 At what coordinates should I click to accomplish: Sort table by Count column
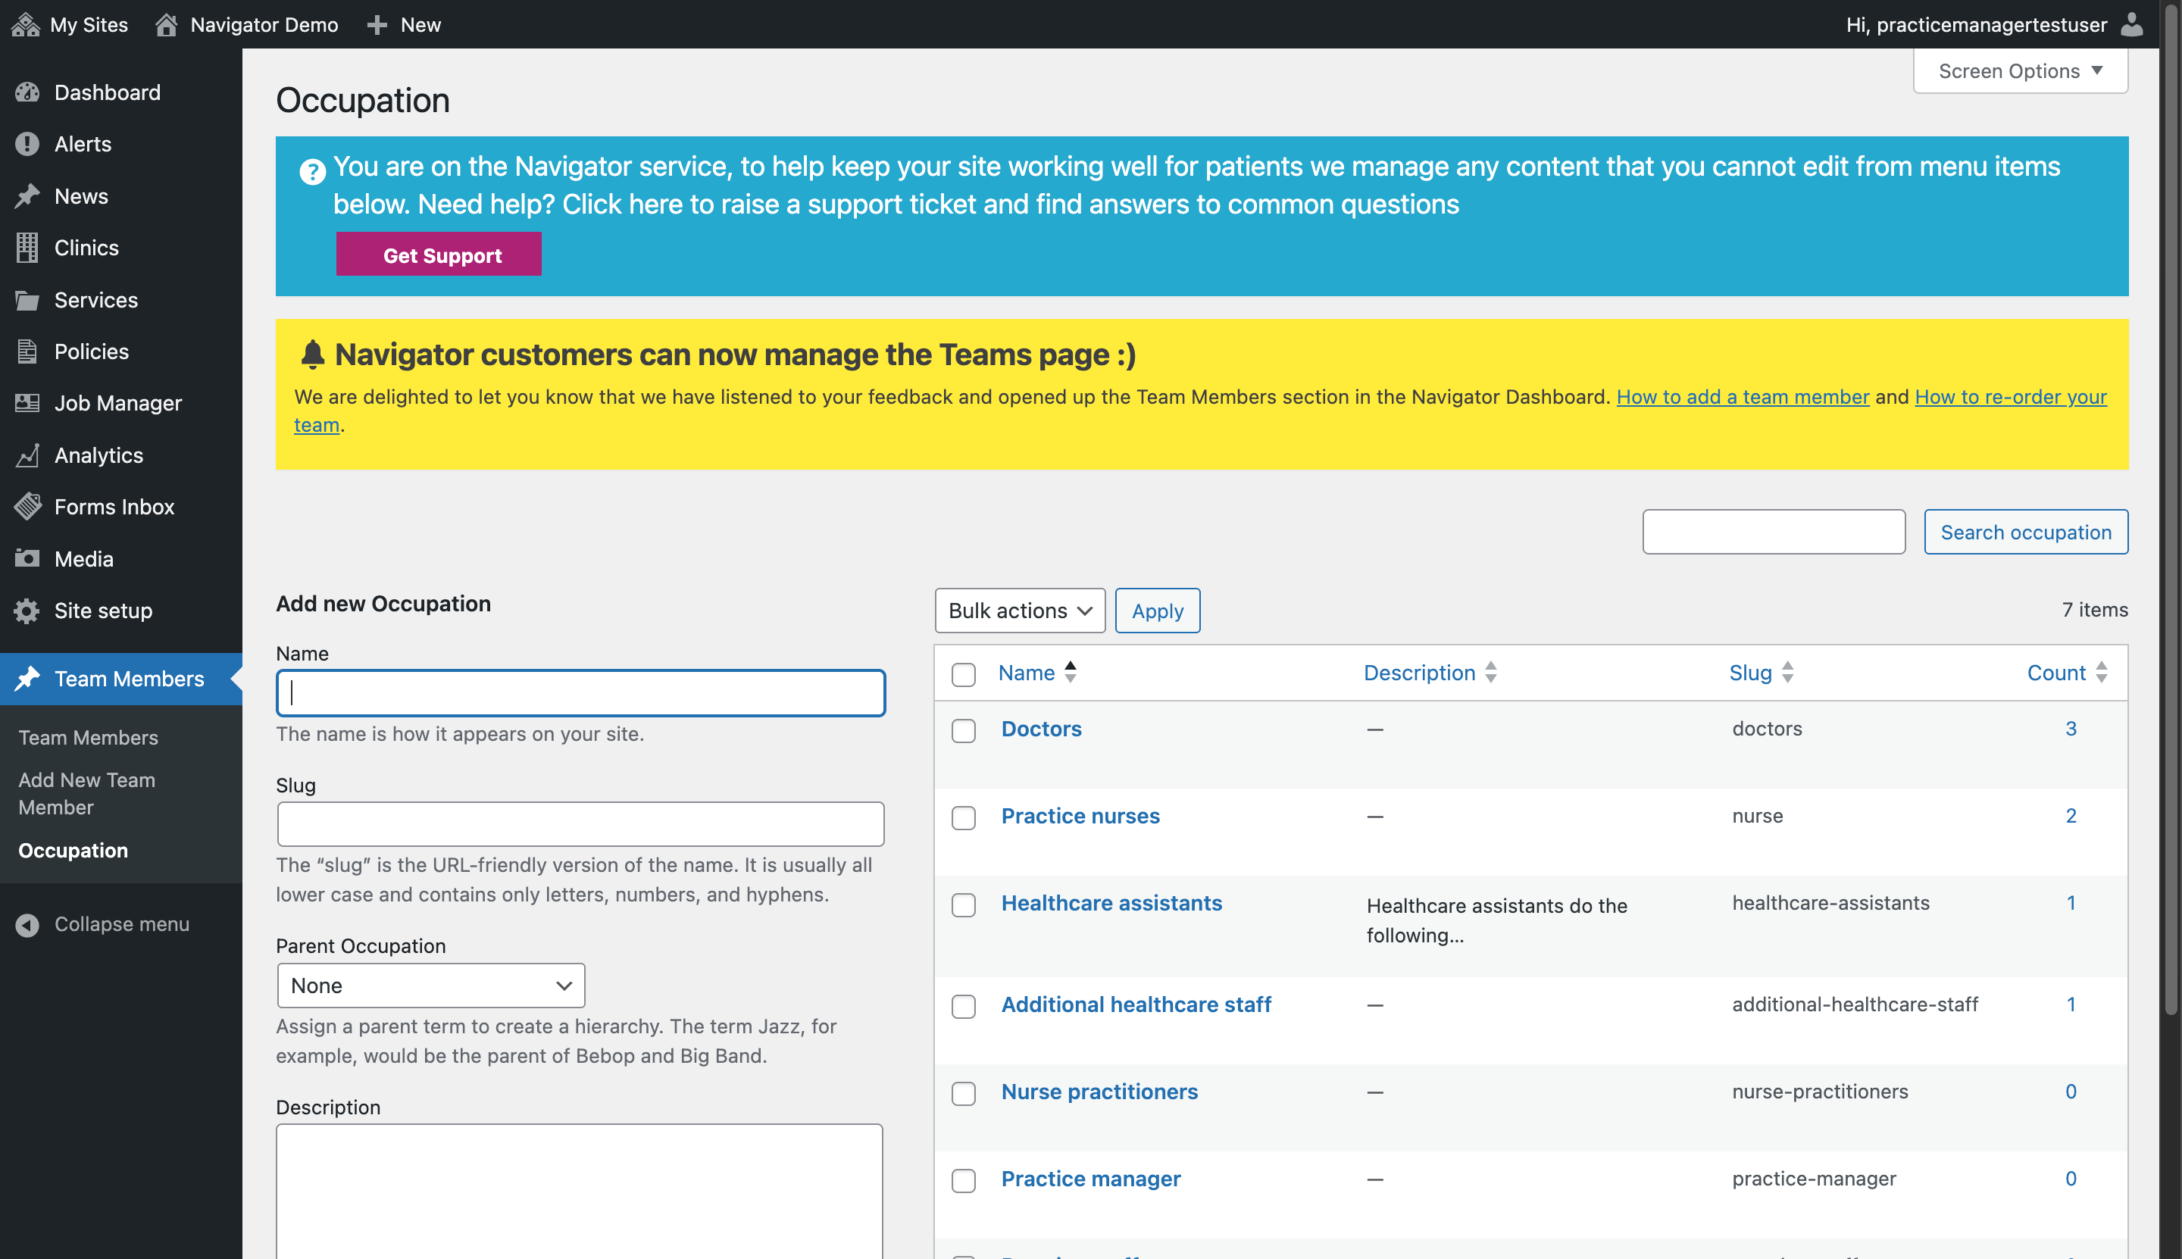click(2067, 672)
